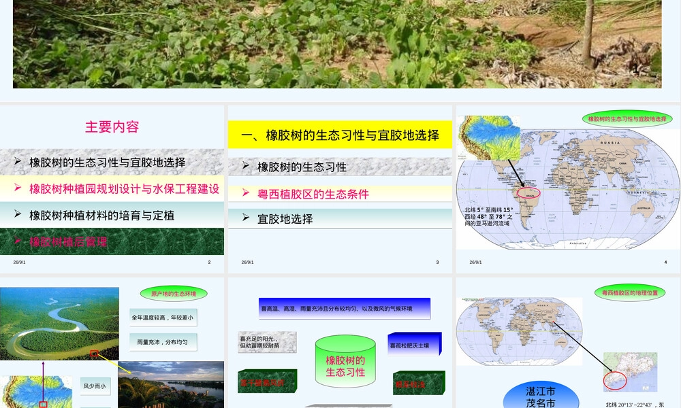Click the red circle on the Guangdong map

point(615,381)
